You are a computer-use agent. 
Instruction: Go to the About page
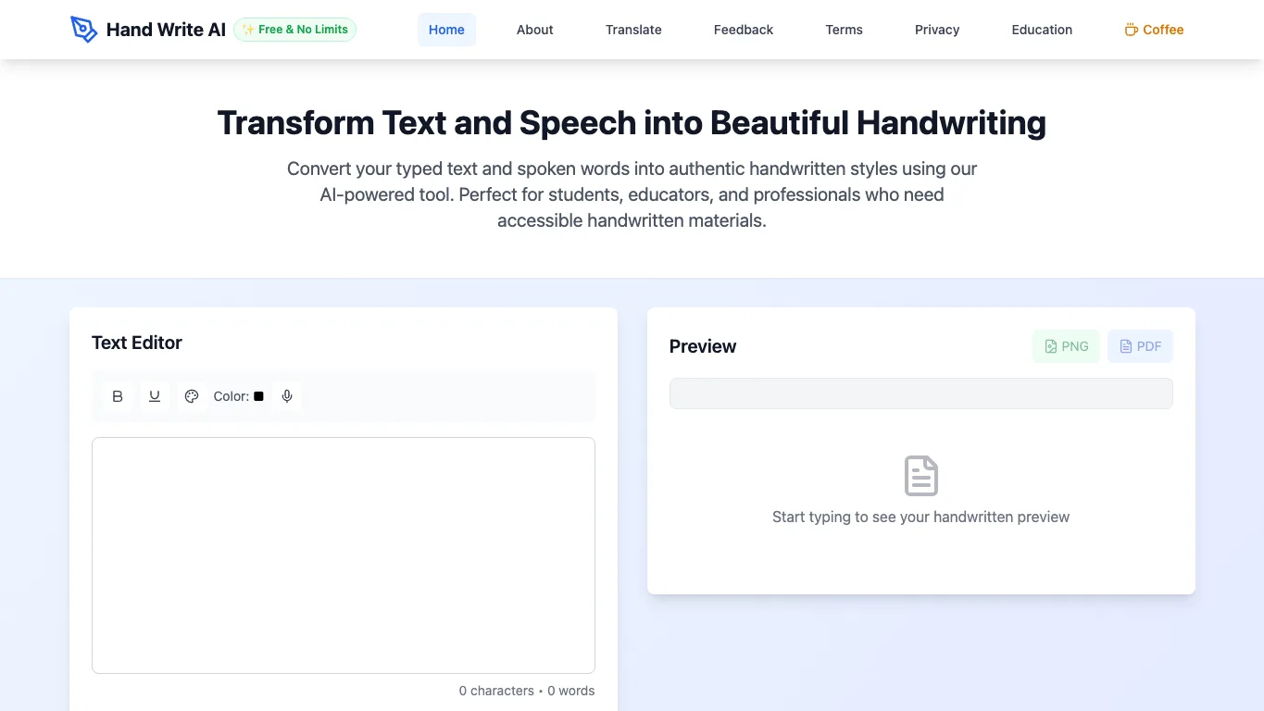click(535, 30)
